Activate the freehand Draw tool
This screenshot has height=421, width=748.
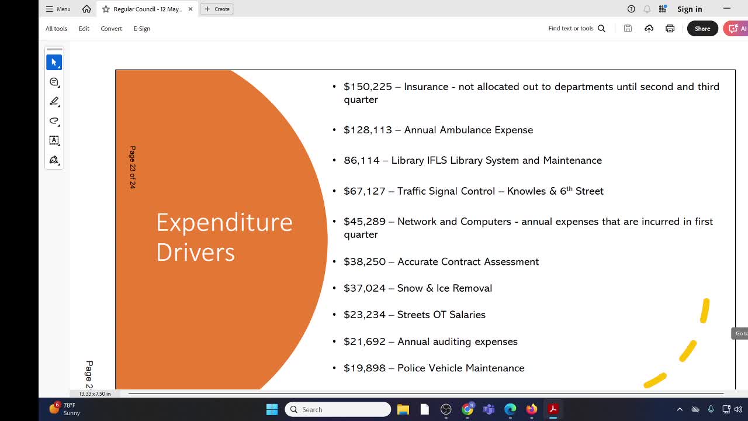click(x=54, y=121)
